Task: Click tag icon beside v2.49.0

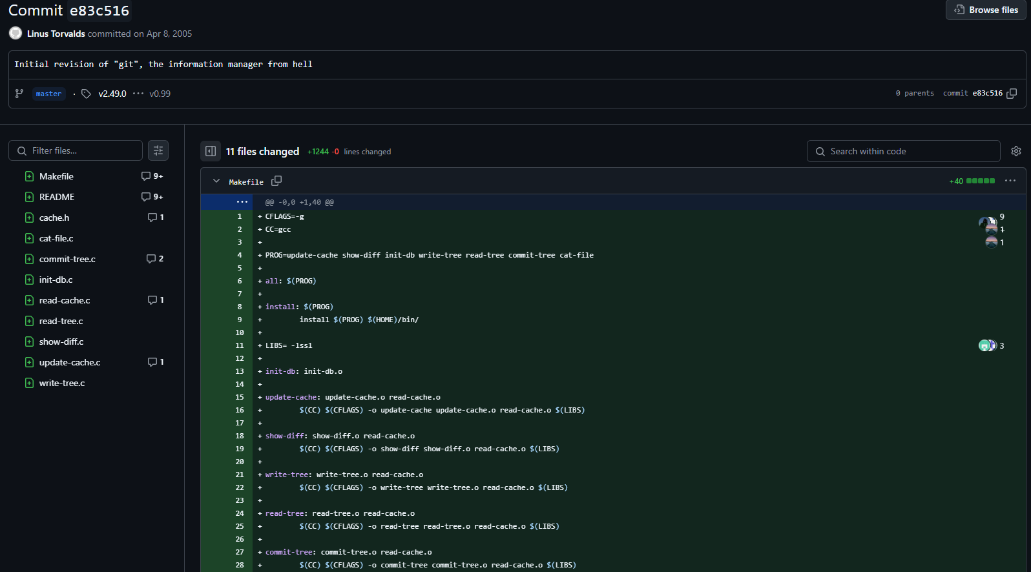Action: pos(86,94)
